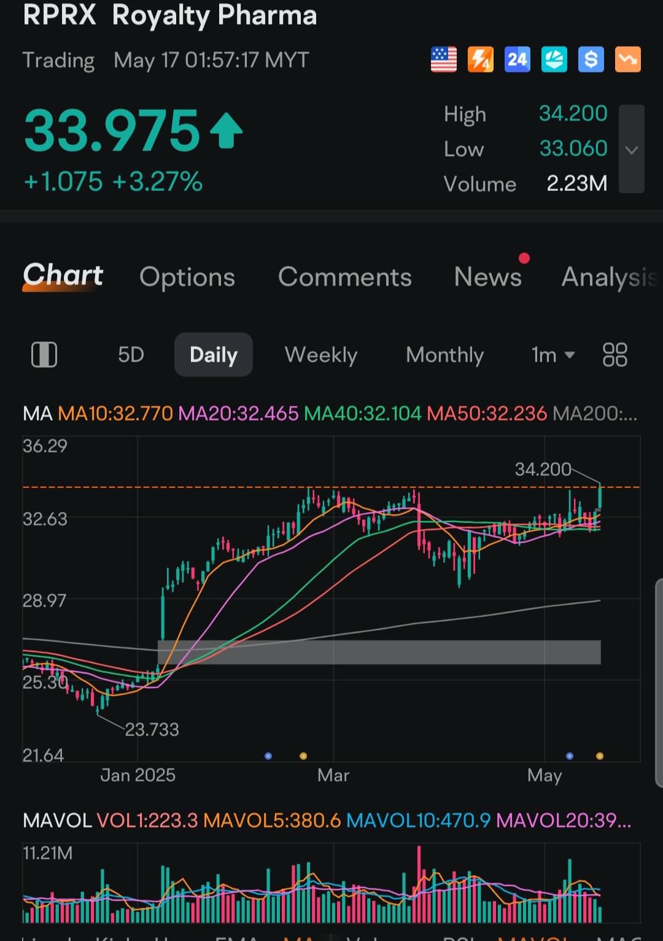Tap the 32.63 price axis label
Screen dimensions: 663x941
click(45, 519)
